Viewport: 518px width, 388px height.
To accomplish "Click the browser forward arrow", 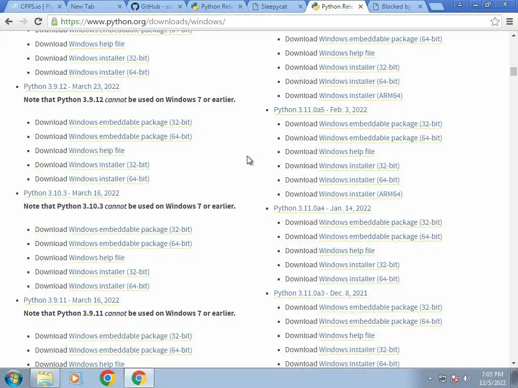I will [23, 21].
